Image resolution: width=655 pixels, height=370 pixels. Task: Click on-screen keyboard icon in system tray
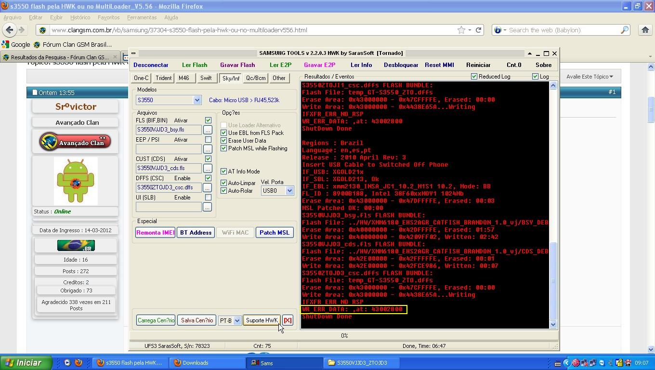[557, 363]
